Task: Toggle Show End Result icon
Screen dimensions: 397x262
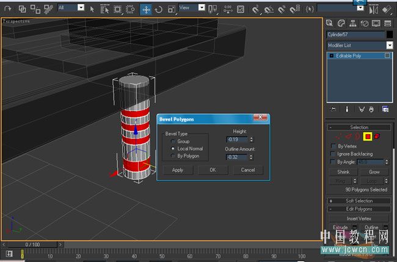Action: coord(347,109)
